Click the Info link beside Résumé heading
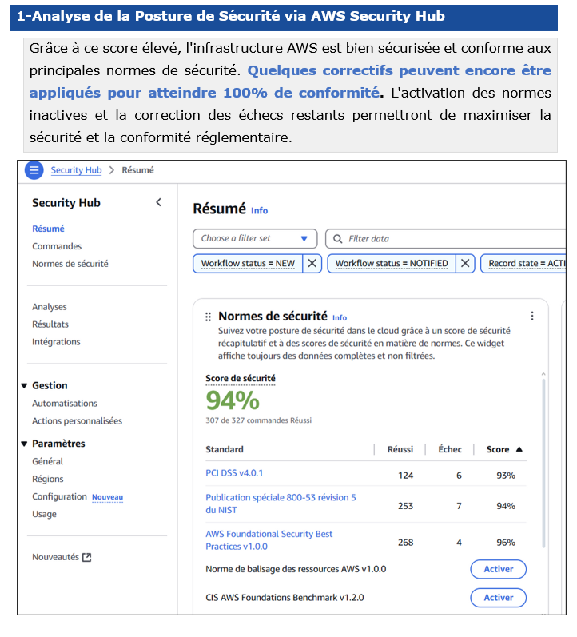The image size is (577, 637). (x=259, y=210)
